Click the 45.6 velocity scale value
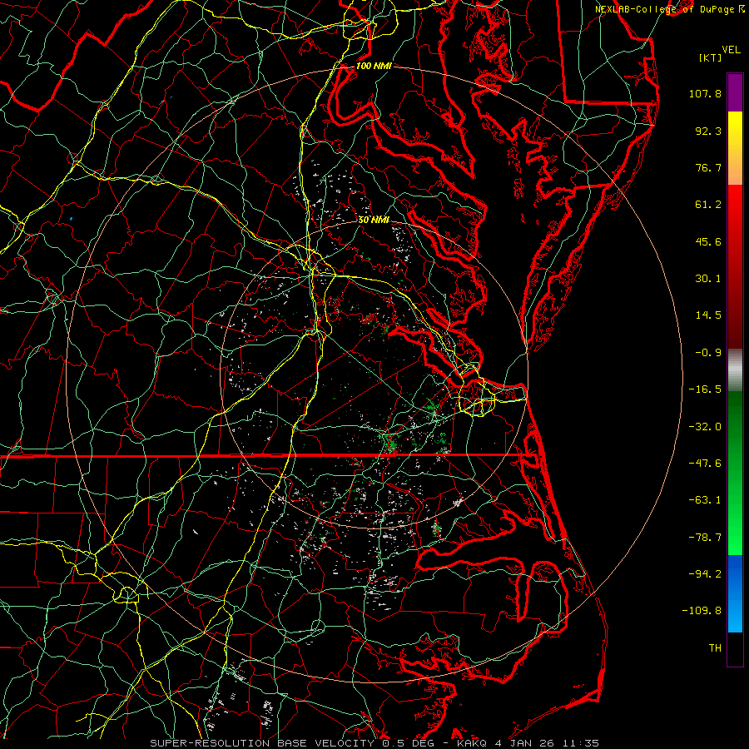 pyautogui.click(x=708, y=241)
